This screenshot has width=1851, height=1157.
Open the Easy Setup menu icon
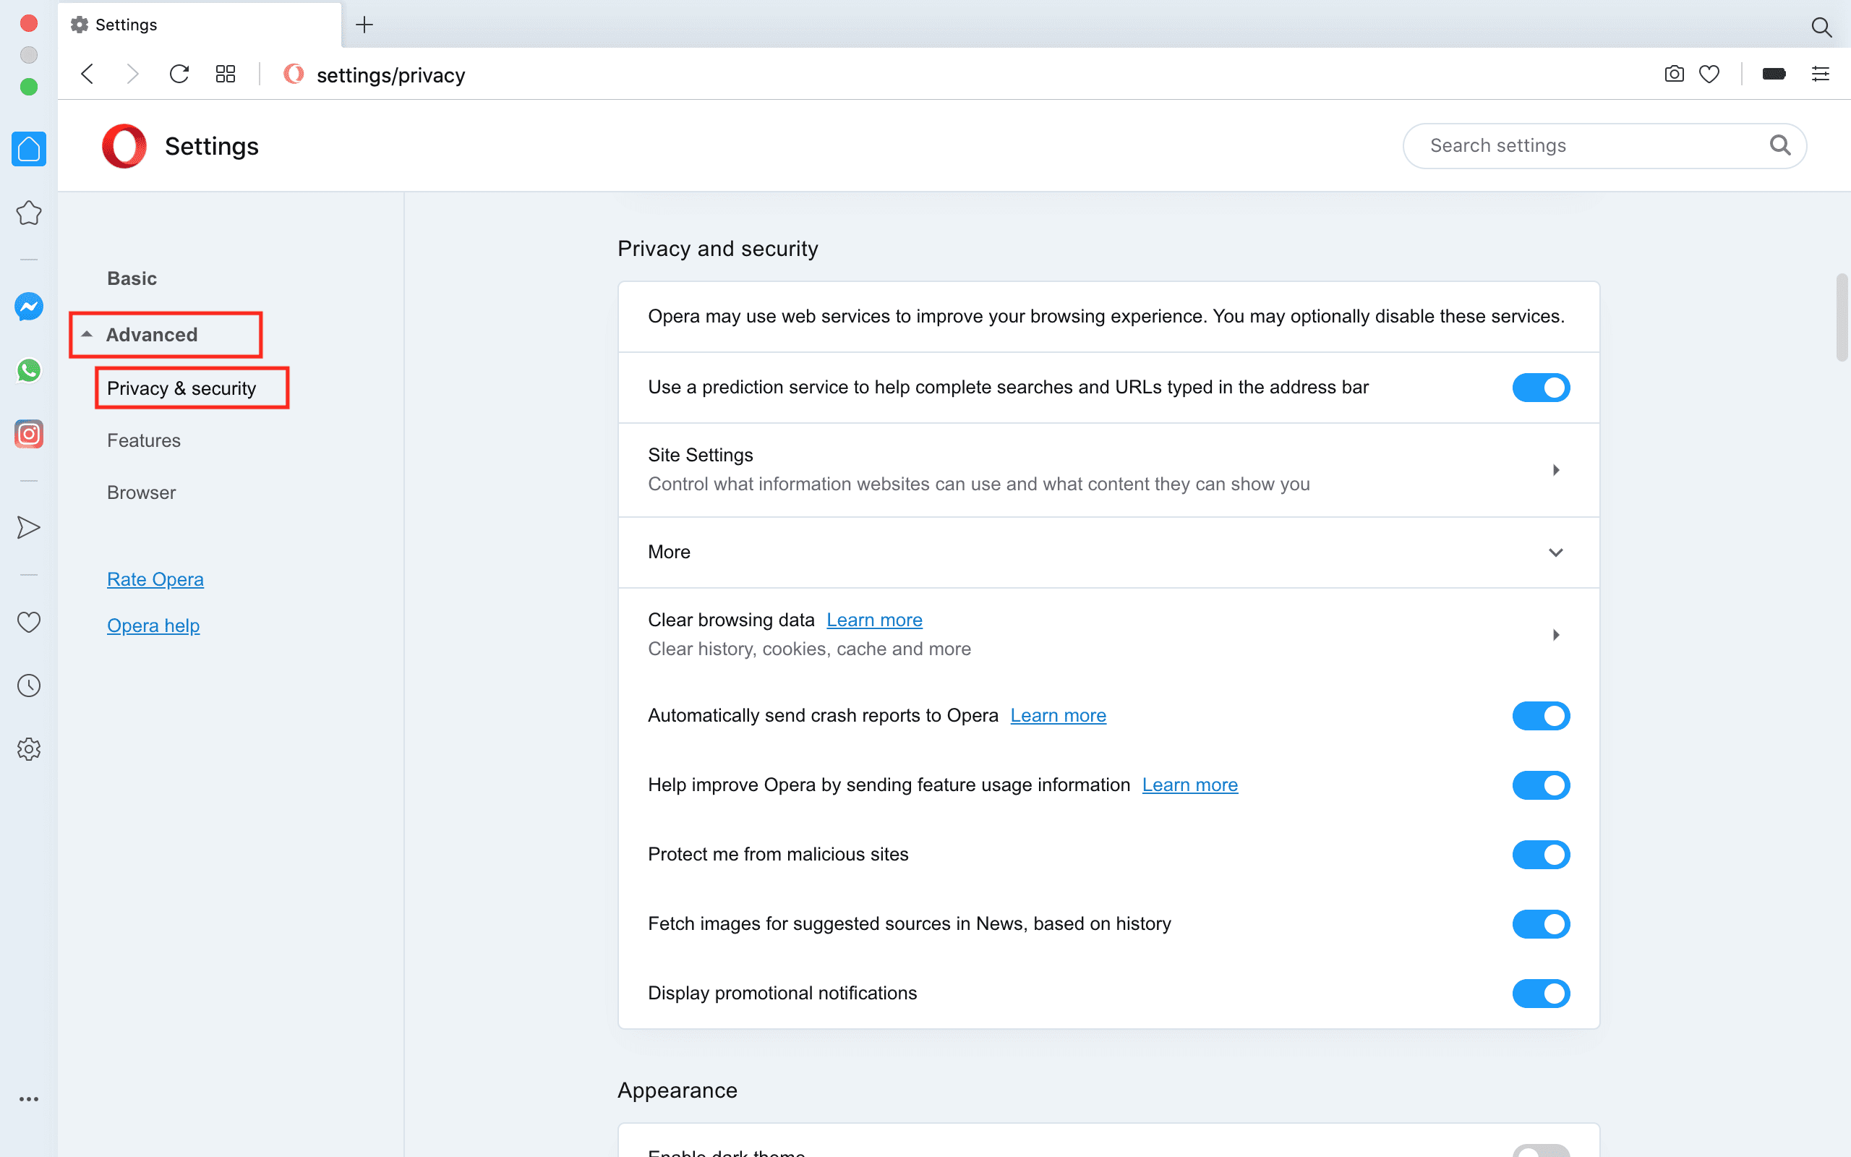[1821, 74]
